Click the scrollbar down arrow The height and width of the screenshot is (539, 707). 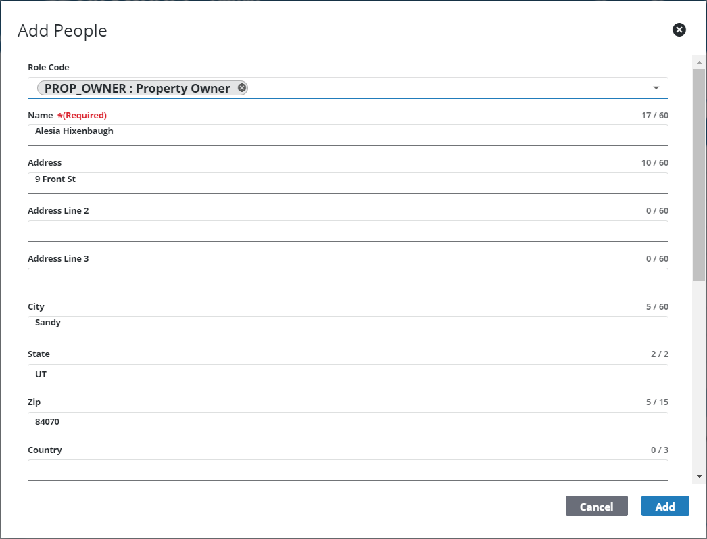(x=699, y=477)
